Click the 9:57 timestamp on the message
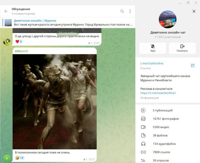 tap(92, 160)
